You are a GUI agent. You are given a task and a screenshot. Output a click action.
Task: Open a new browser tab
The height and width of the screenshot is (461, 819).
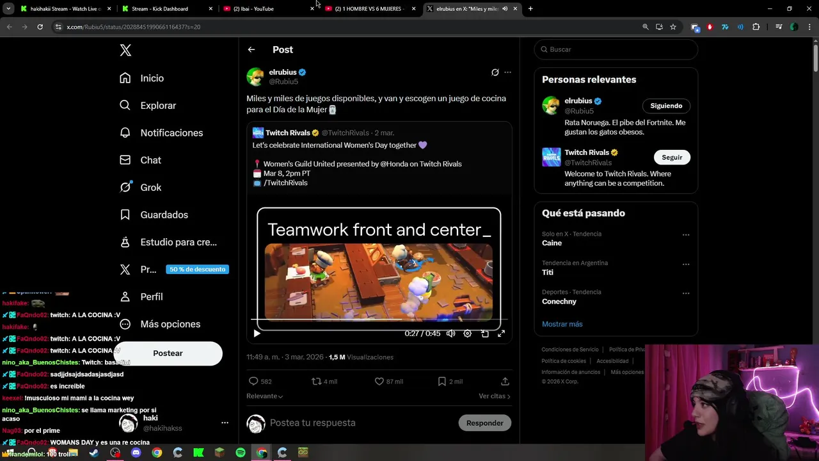[530, 9]
